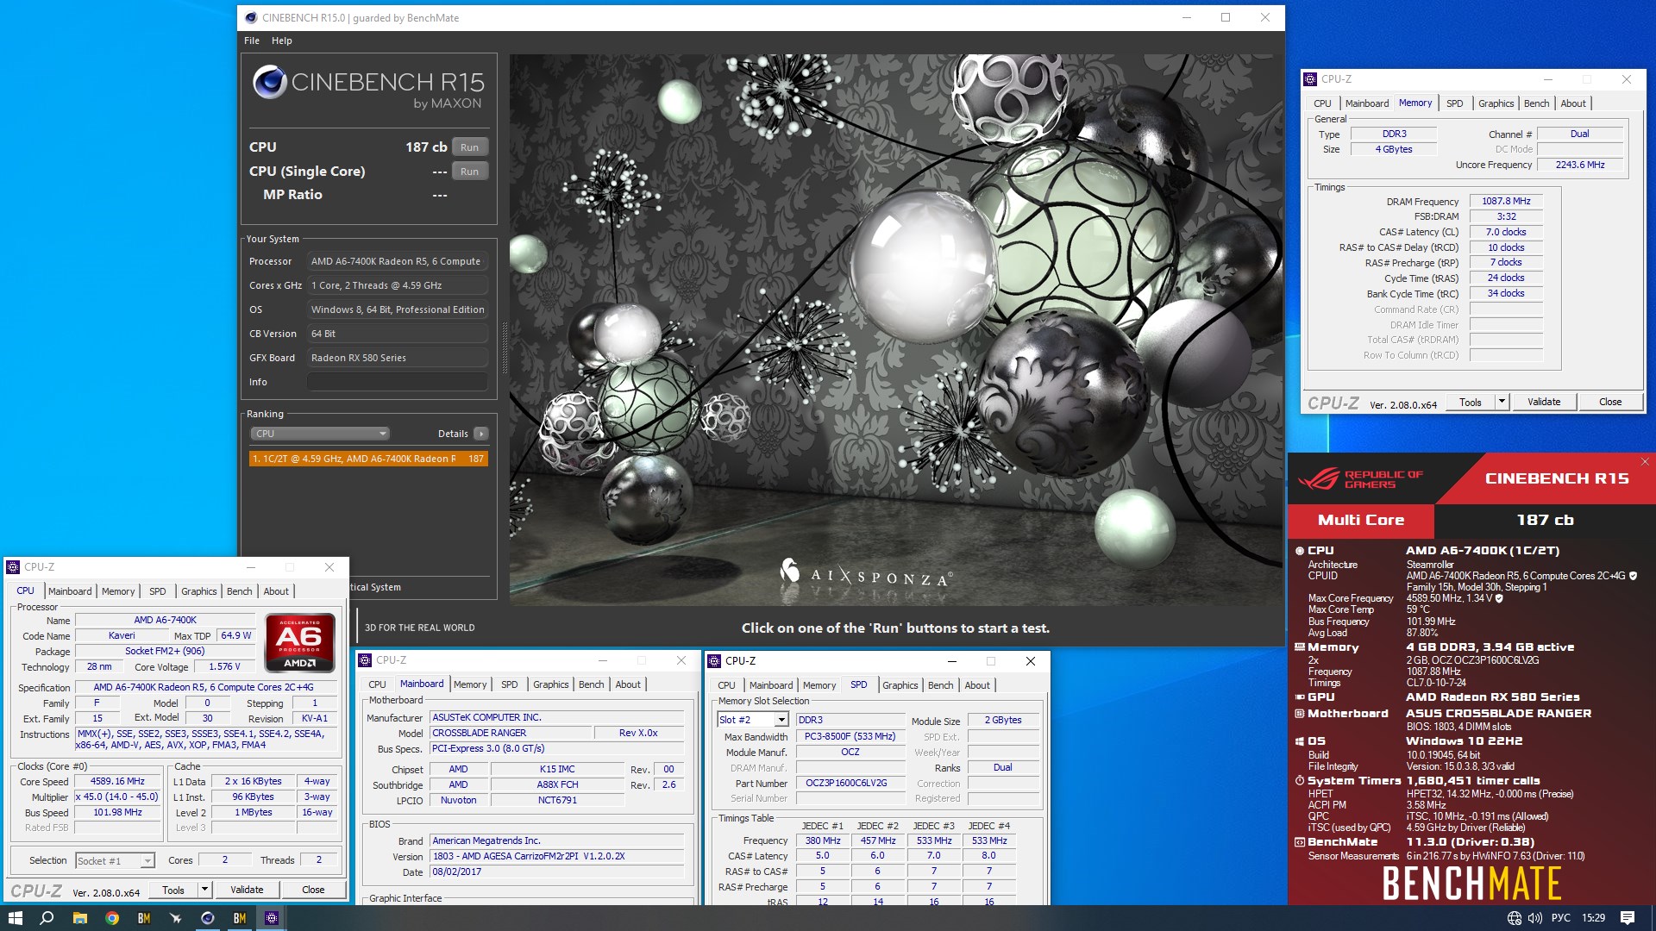The image size is (1656, 931).
Task: Click icon of the CPU-Z SPD window title bar
Action: [x=714, y=661]
